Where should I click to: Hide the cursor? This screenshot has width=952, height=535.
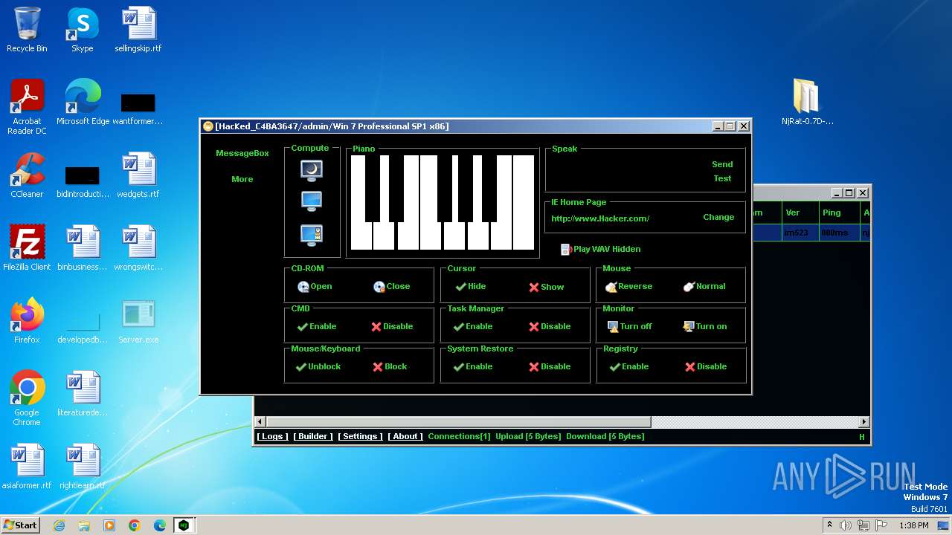(x=470, y=286)
